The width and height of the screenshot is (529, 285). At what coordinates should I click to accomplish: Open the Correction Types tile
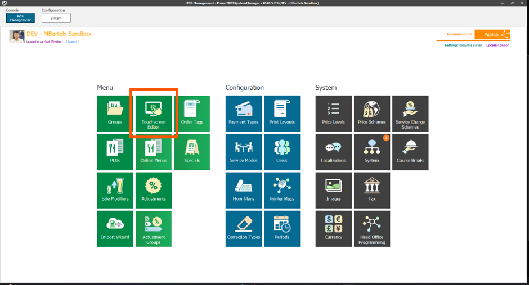click(x=244, y=229)
